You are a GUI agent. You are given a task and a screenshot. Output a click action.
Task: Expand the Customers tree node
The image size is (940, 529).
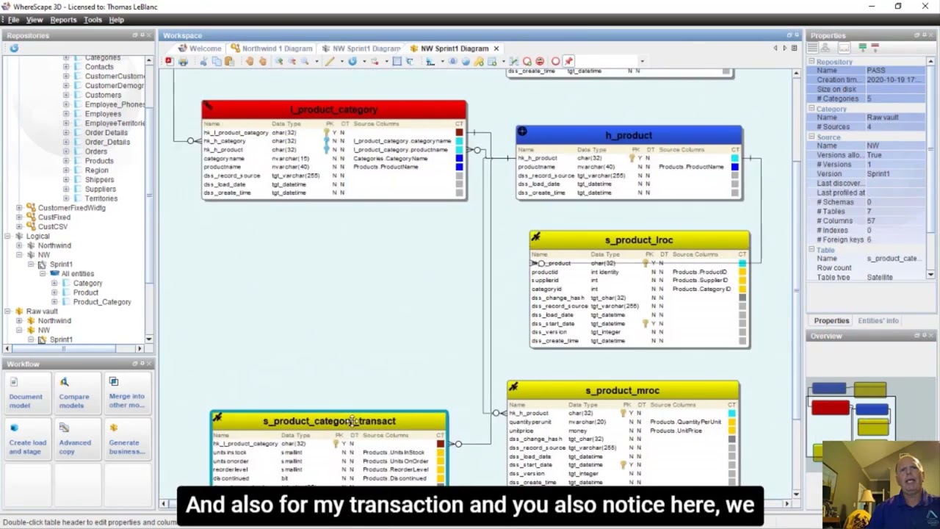coord(66,96)
